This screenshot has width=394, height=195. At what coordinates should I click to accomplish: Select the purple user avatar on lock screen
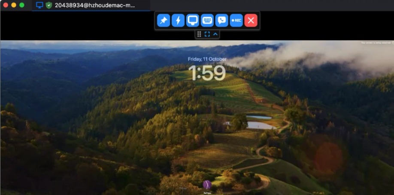pyautogui.click(x=207, y=185)
